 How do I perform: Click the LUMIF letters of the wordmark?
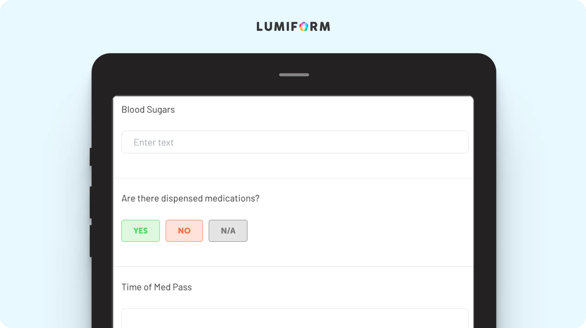coord(277,27)
